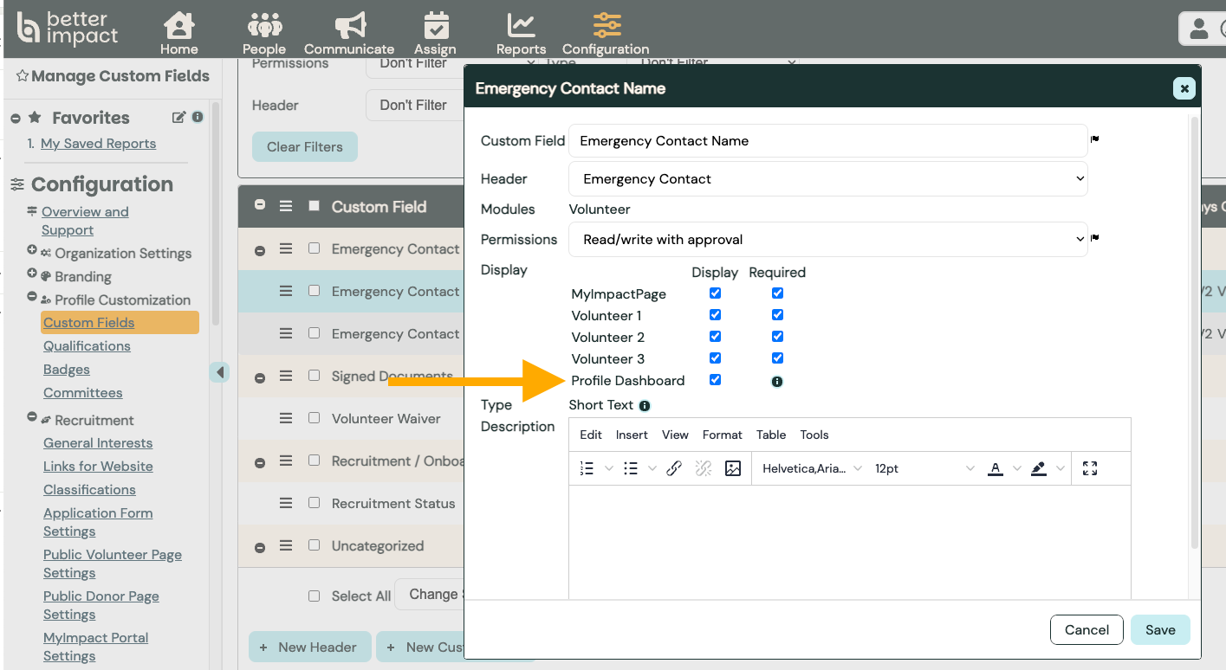The height and width of the screenshot is (670, 1226).
Task: Open the Permissions dropdown in dialog
Action: click(827, 240)
